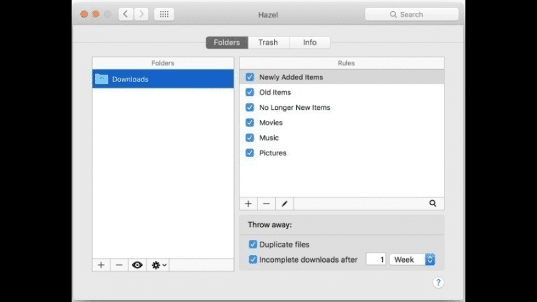Viewport: 537px width, 302px height.
Task: Click the eye preview icon under Folders
Action: (137, 265)
